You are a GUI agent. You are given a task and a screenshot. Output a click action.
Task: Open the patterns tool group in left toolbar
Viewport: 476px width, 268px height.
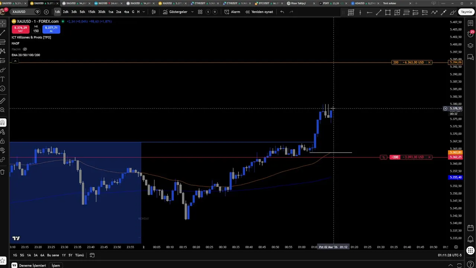tap(3, 51)
